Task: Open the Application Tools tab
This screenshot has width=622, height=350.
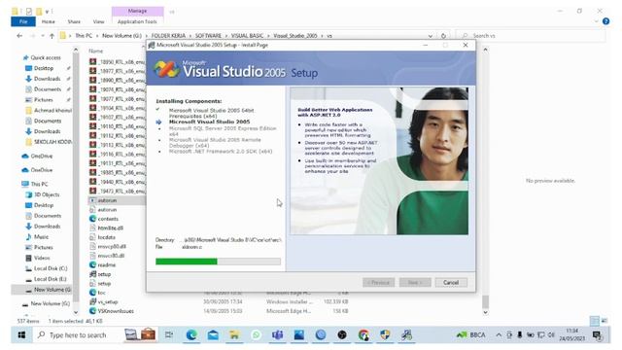Action: point(137,21)
